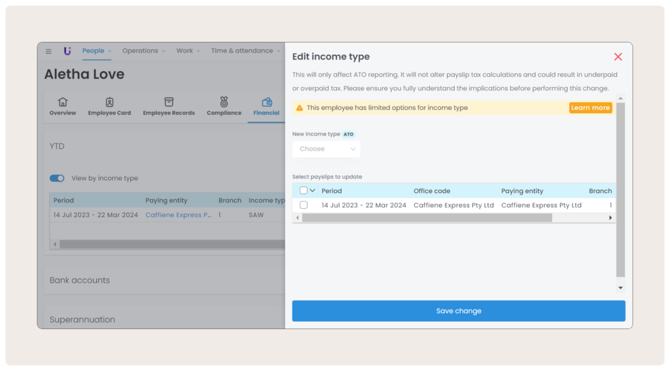Expand the chevron beside header checkbox

(x=313, y=191)
